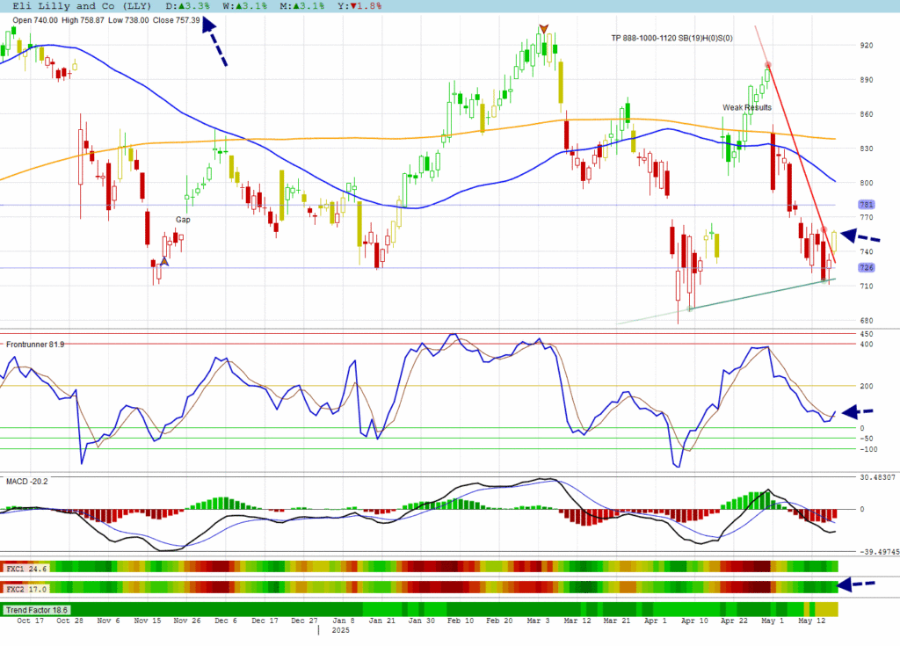900x646 pixels.
Task: Click the Dec 6 date label
Action: pos(226,621)
